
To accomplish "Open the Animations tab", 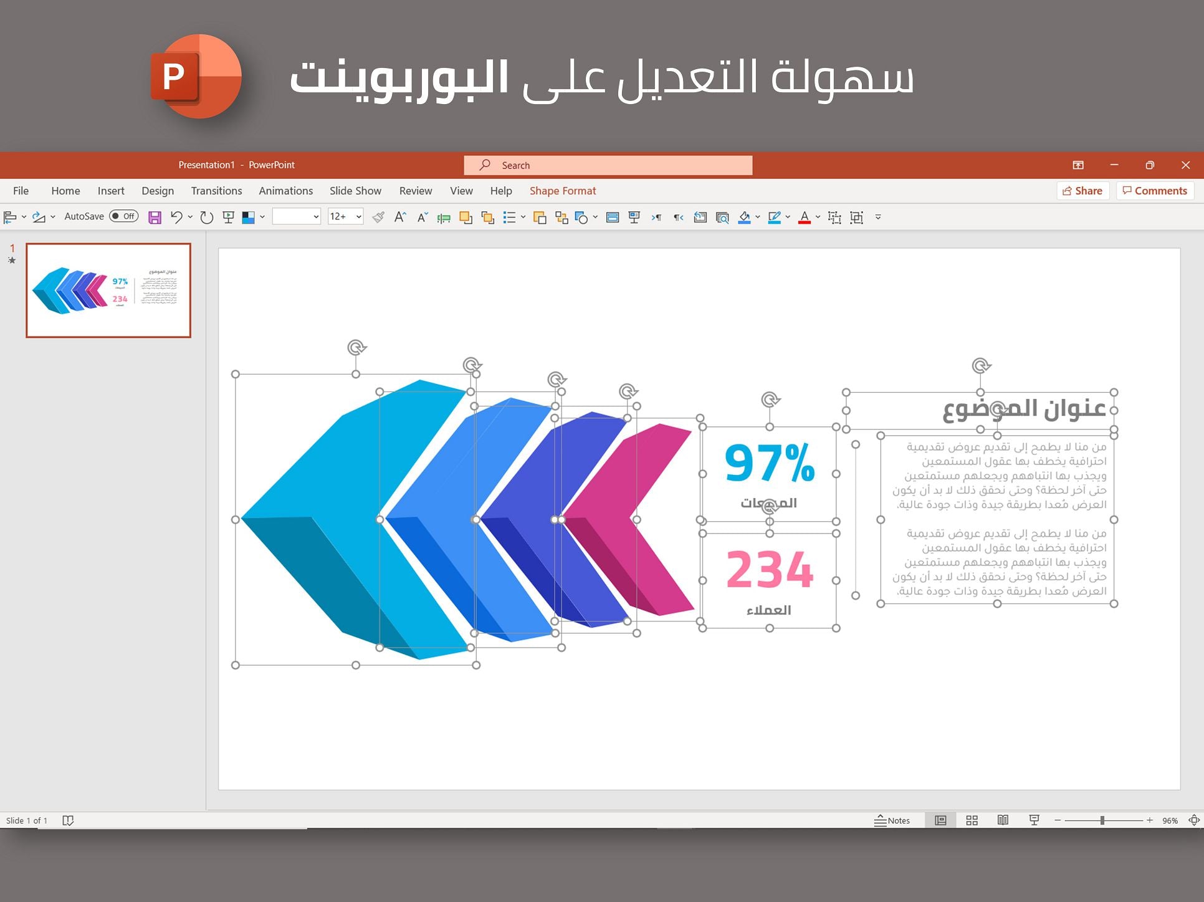I will click(x=284, y=190).
